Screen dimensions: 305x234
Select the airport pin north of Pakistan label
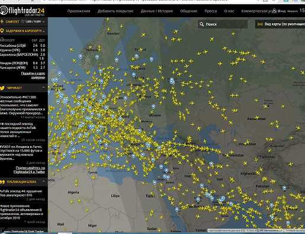coord(284,188)
